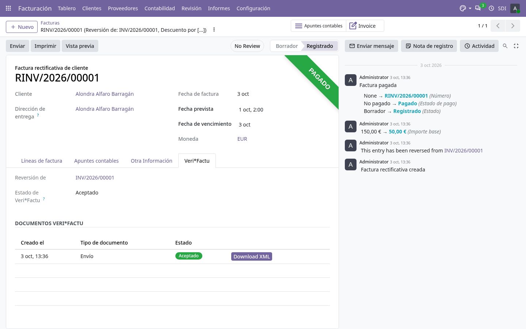Schedule an activity with Actividad button
The height and width of the screenshot is (329, 526).
pos(479,46)
